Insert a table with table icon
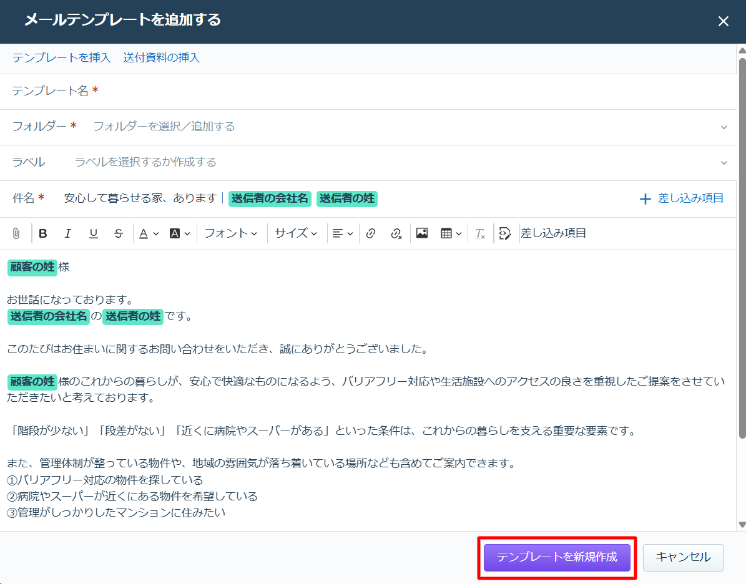This screenshot has height=584, width=746. click(x=446, y=233)
